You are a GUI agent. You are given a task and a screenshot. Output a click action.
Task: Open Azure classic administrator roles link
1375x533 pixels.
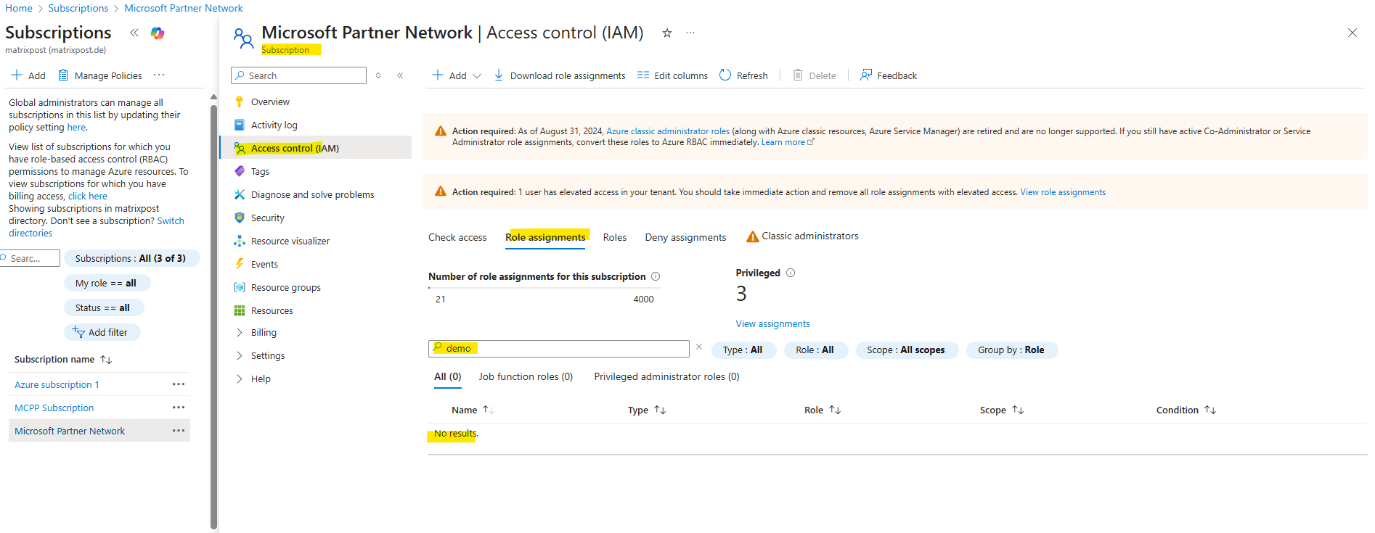[668, 131]
